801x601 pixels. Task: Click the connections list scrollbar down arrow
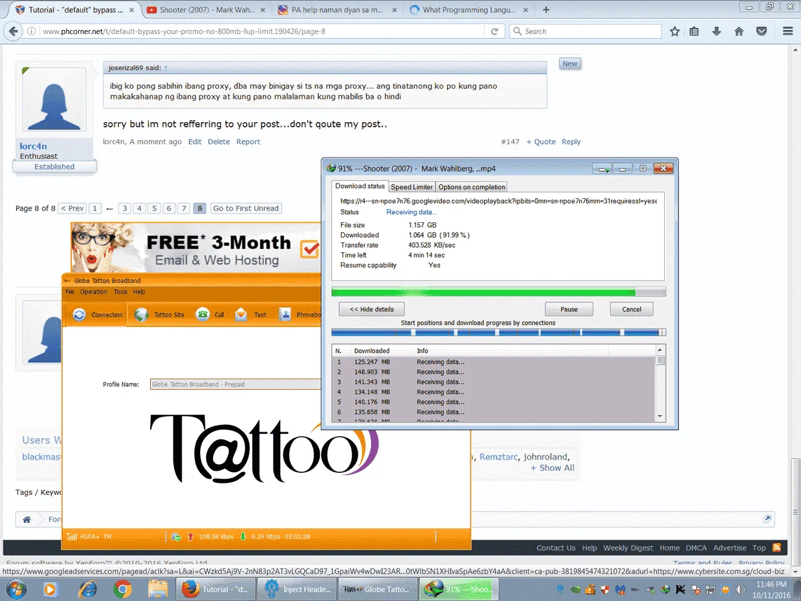[660, 416]
